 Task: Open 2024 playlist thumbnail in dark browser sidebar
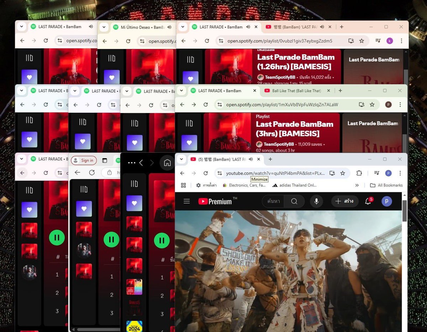tap(134, 326)
